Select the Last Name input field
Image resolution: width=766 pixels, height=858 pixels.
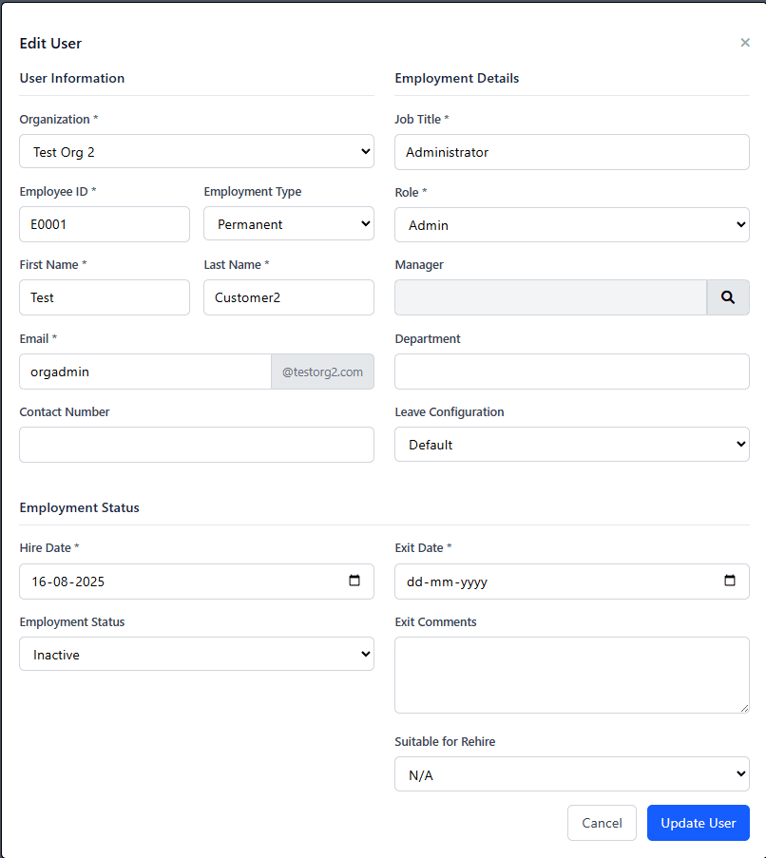pyautogui.click(x=288, y=297)
